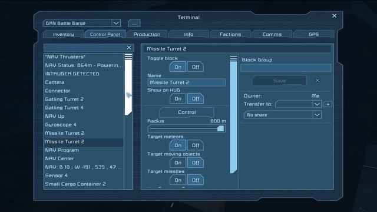Screen dimensions: 377x212
Task: Click the plus button beside Transfer to
Action: [x=328, y=104]
